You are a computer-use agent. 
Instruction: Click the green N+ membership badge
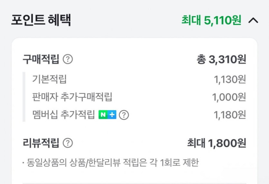[x=107, y=115]
